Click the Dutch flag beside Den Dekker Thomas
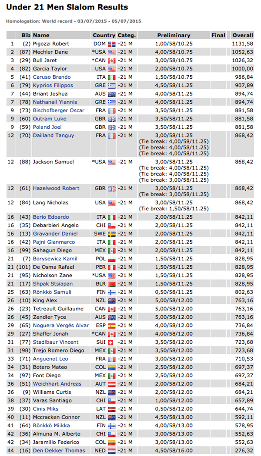 point(111,451)
